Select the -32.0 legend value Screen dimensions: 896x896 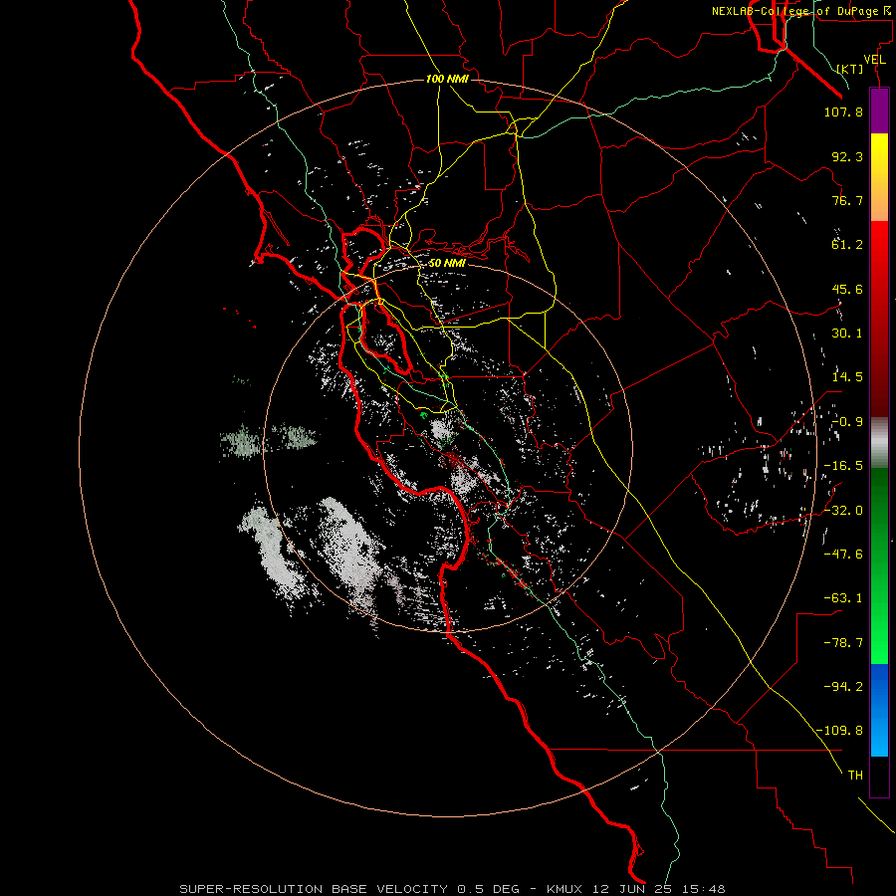(x=843, y=511)
